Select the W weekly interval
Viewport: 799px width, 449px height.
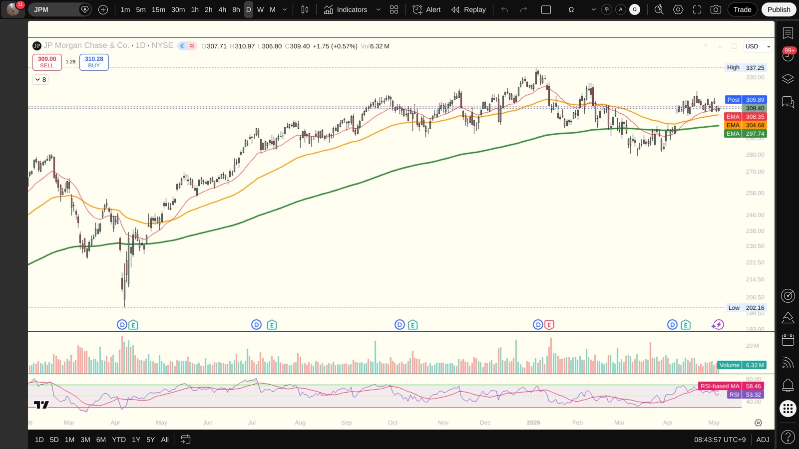[x=260, y=9]
